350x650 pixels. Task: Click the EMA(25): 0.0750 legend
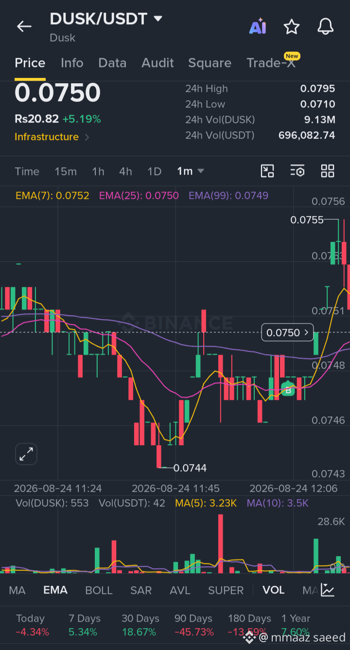139,196
